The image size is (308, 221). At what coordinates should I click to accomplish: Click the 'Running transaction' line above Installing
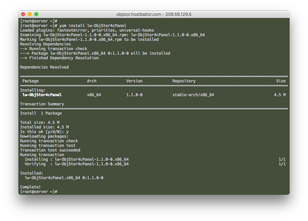click(42, 155)
